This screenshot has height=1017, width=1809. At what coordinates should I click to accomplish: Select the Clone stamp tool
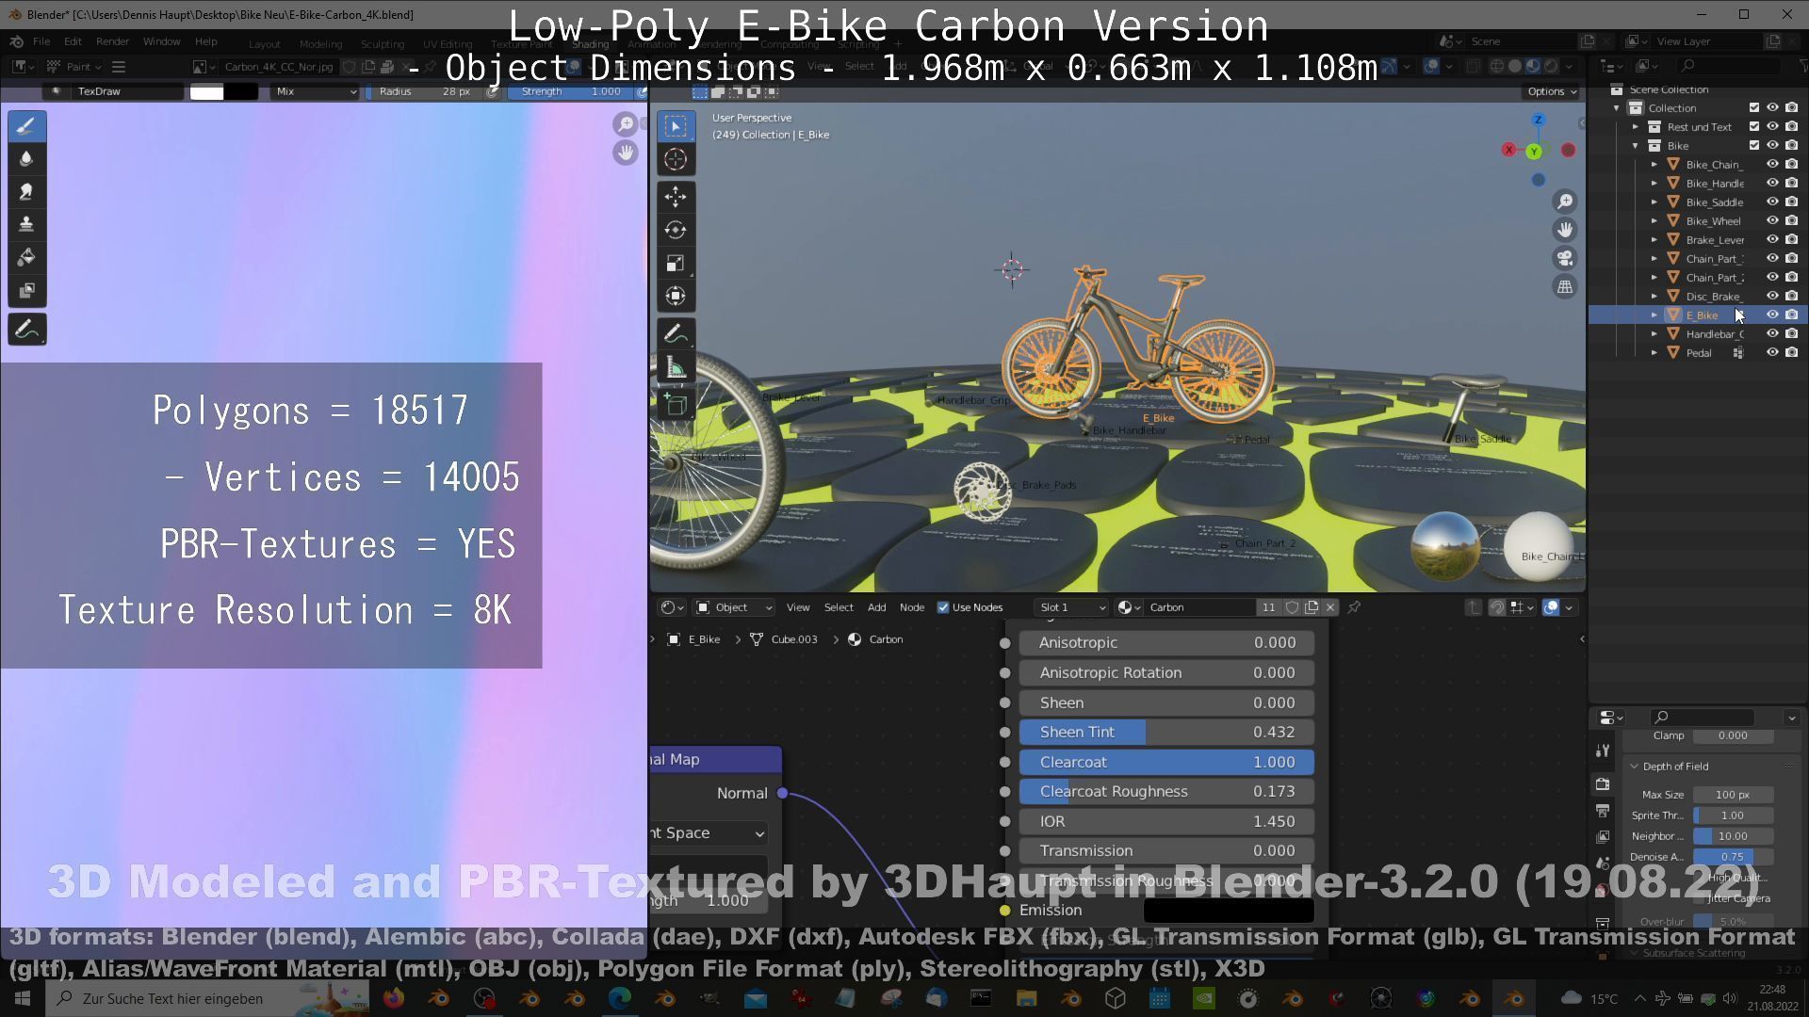click(26, 225)
